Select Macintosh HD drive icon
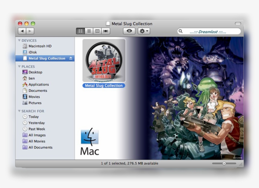The width and height of the screenshot is (259, 188). point(25,46)
